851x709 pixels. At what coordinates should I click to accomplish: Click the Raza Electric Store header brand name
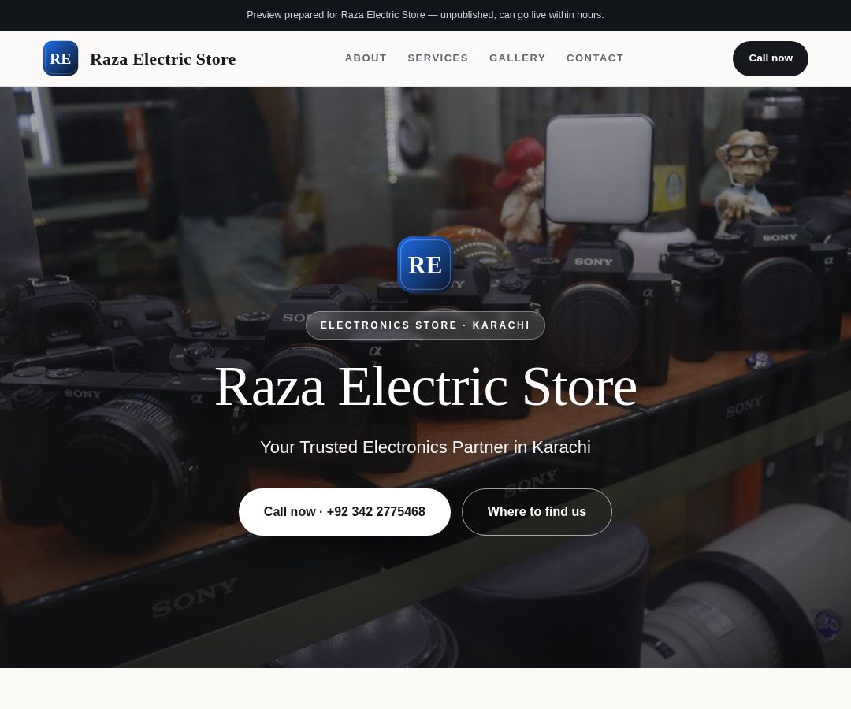163,58
